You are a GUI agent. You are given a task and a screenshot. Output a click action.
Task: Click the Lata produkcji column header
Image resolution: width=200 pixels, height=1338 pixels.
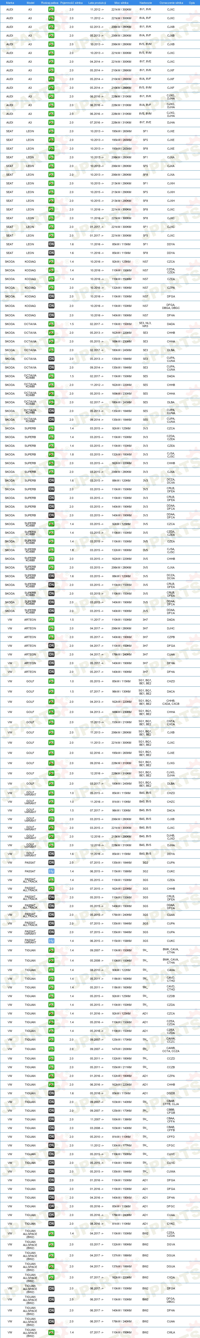97,3
